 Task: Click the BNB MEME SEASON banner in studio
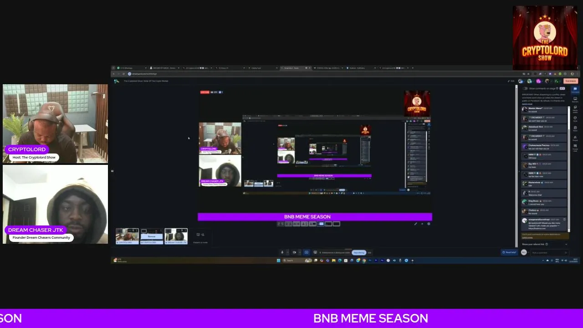(315, 217)
